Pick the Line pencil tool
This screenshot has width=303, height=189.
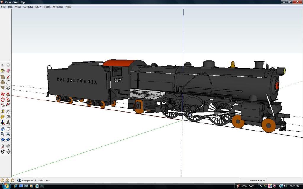pos(8,77)
